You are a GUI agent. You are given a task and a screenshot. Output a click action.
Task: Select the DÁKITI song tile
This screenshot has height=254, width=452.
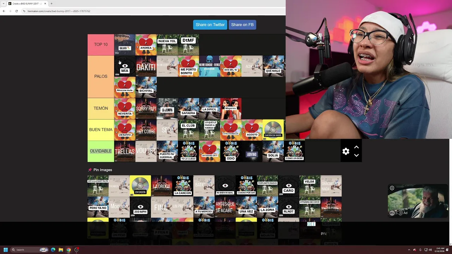(146, 66)
